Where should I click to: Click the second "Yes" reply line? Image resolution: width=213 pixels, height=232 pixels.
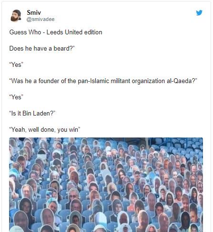pos(16,97)
